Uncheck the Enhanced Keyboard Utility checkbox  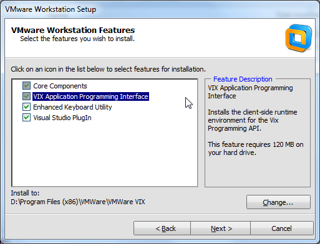[x=26, y=107]
